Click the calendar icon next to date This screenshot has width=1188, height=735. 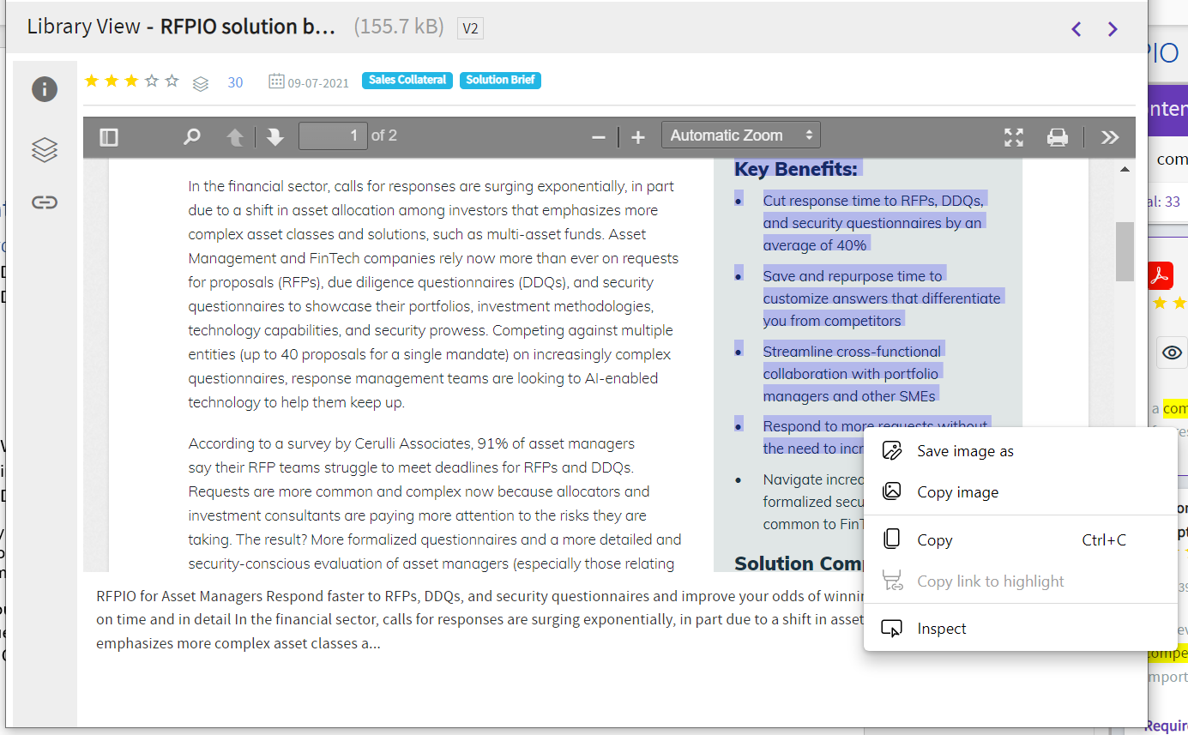pos(276,81)
